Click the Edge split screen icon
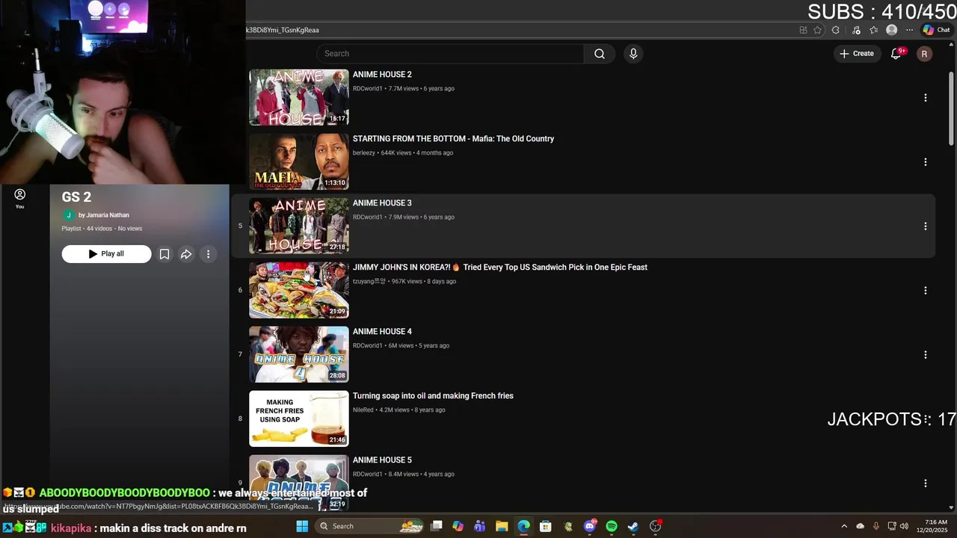Image resolution: width=957 pixels, height=538 pixels. tap(804, 30)
